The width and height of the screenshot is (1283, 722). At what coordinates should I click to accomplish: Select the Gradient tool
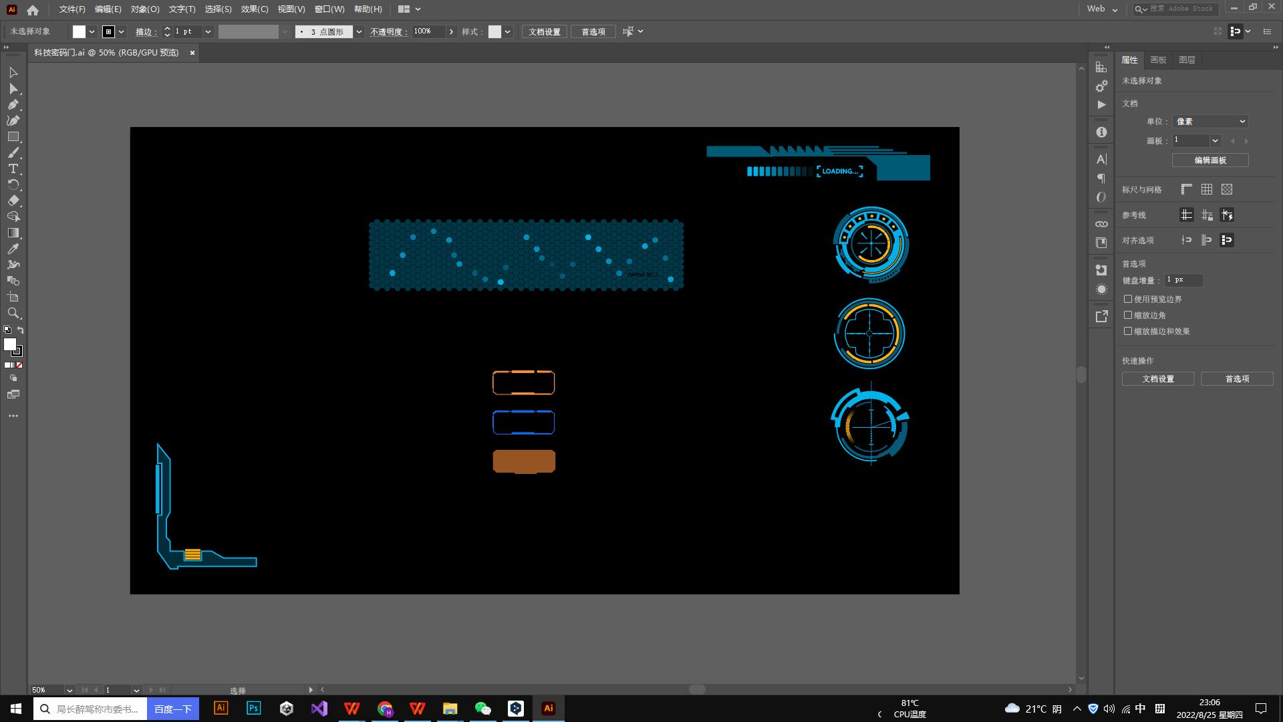click(13, 233)
